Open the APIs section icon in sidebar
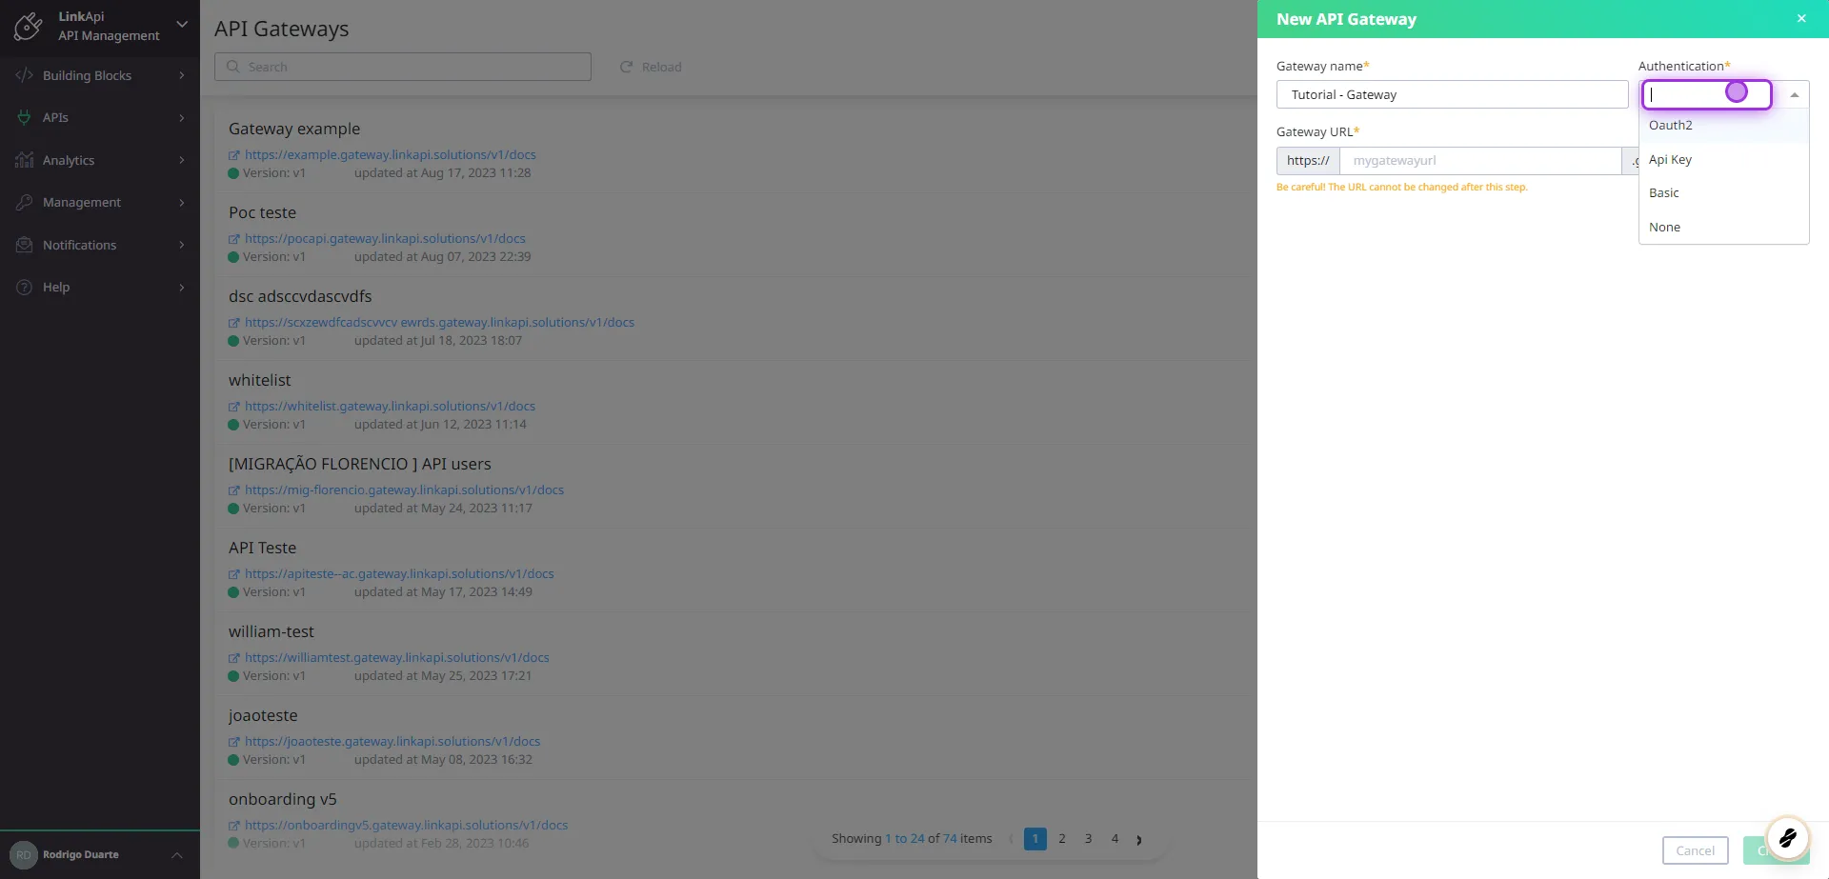 [24, 117]
